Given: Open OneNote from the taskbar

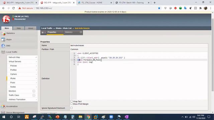Looking at the screenshot, I should pyautogui.click(x=126, y=117).
